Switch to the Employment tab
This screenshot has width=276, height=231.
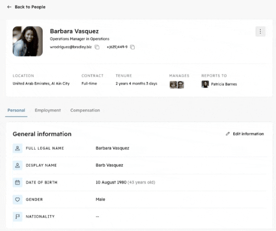click(x=48, y=110)
